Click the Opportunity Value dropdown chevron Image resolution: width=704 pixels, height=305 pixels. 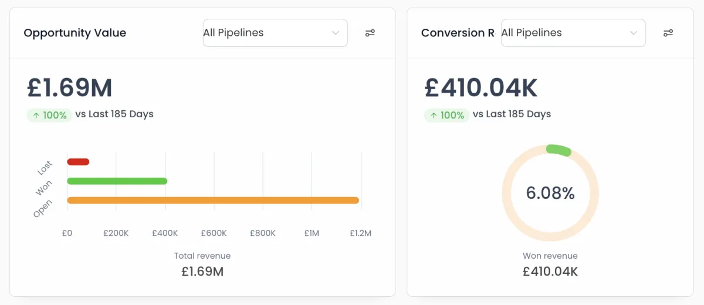click(x=336, y=33)
